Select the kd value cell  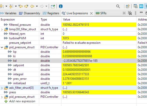pos(99,61)
